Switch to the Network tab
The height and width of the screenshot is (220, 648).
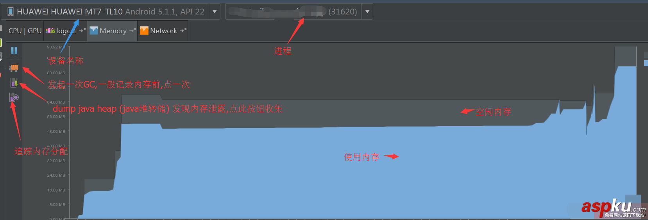[x=163, y=30]
